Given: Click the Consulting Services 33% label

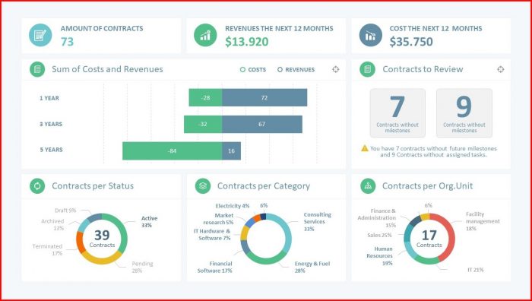Looking at the screenshot, I should pyautogui.click(x=318, y=222).
